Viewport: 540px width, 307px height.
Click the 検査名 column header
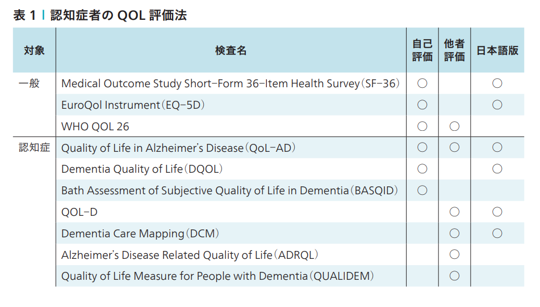tap(231, 50)
